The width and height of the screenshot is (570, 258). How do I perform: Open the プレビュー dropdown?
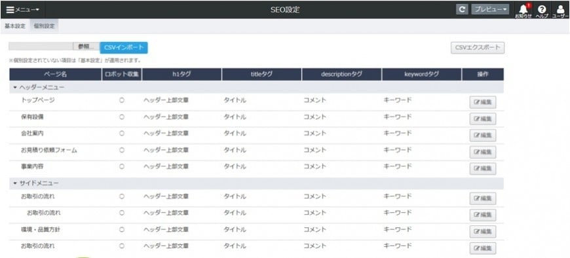(x=490, y=10)
